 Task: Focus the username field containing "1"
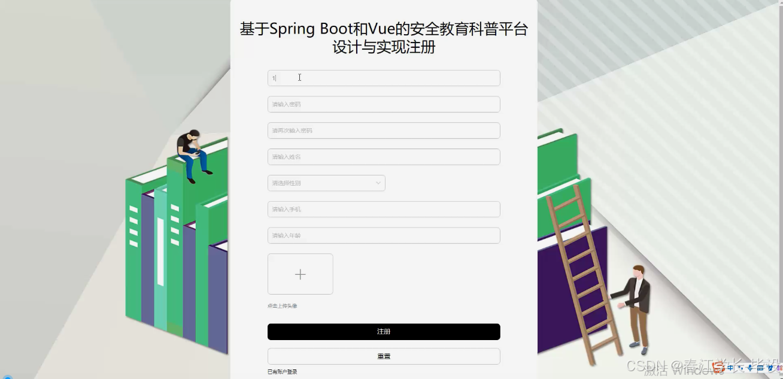384,78
